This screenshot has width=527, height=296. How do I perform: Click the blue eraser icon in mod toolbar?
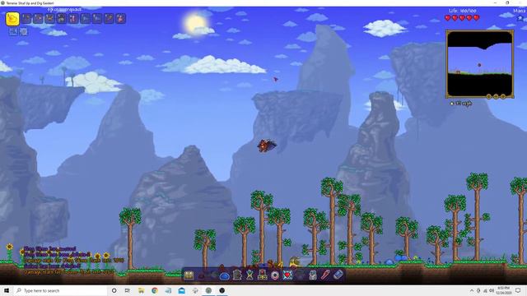click(338, 275)
